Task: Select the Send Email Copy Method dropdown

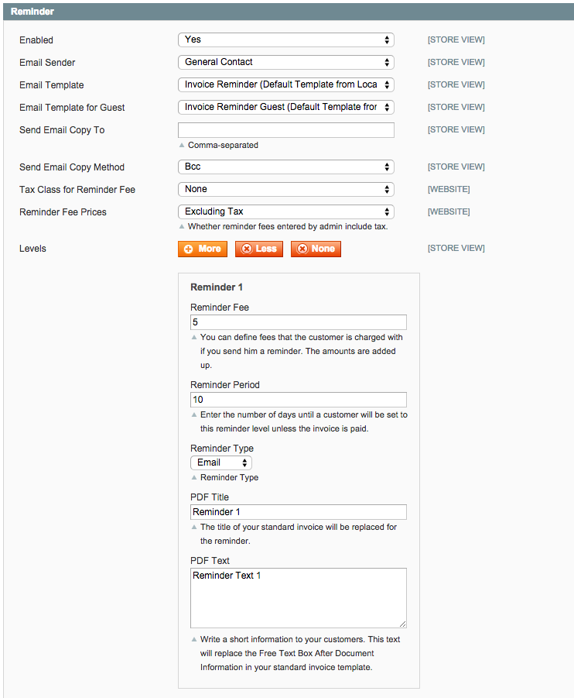Action: (x=285, y=167)
